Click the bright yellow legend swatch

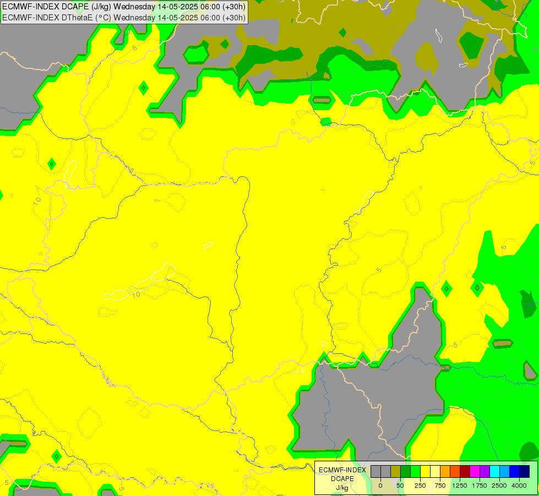click(425, 472)
